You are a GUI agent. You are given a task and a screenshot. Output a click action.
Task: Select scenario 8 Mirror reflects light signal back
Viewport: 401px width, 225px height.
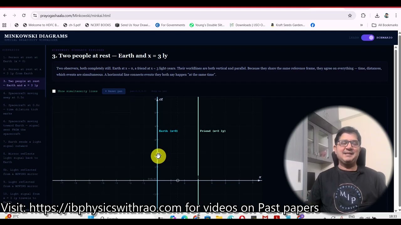(23, 158)
